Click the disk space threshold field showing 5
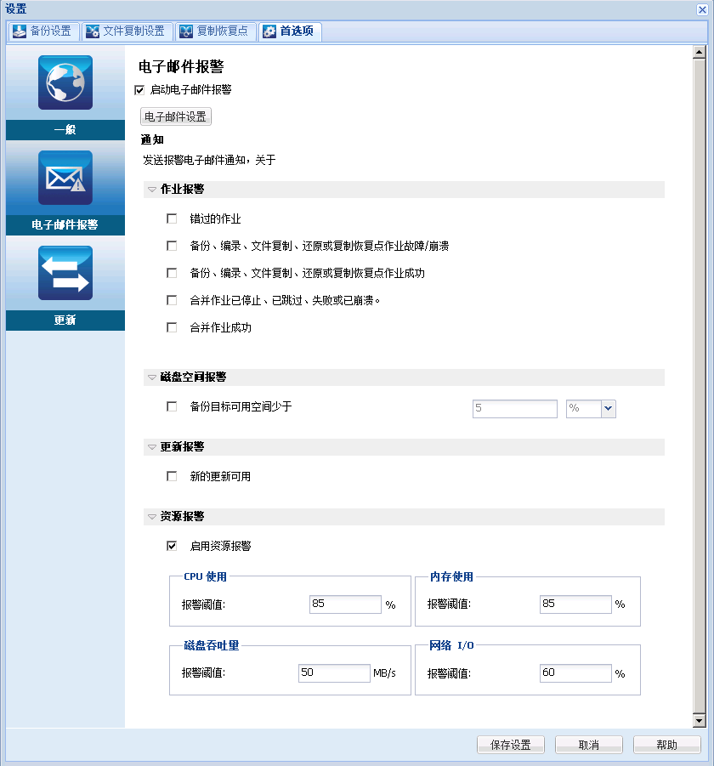The width and height of the screenshot is (714, 766). coord(515,408)
